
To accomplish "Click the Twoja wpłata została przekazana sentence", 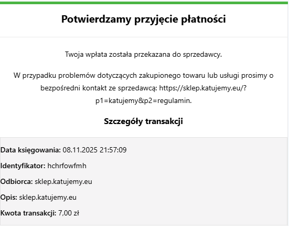I will [143, 55].
